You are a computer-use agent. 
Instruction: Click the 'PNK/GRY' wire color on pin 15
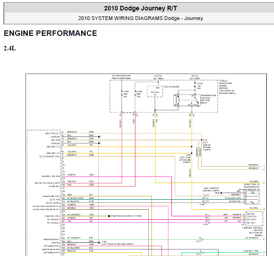[72, 182]
